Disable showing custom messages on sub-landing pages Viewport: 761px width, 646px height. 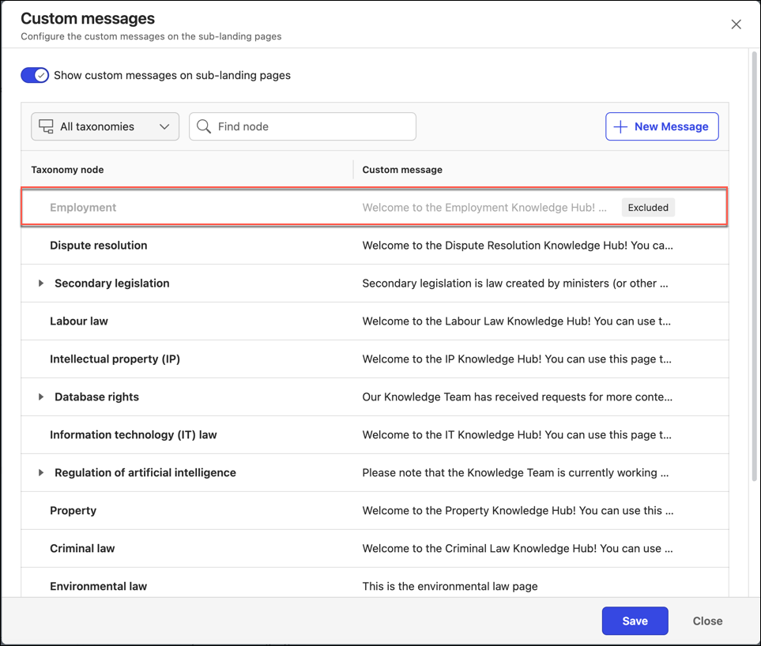[35, 75]
